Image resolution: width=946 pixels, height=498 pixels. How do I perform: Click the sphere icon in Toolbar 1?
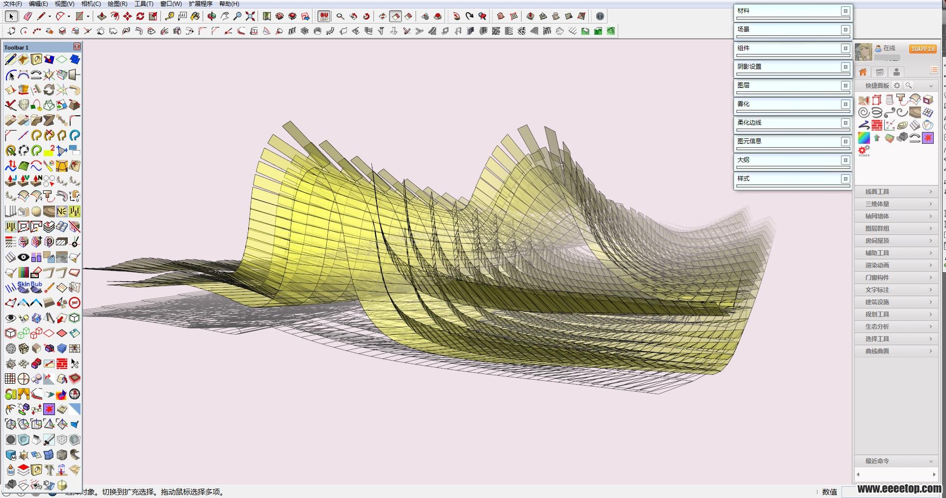pos(36,211)
